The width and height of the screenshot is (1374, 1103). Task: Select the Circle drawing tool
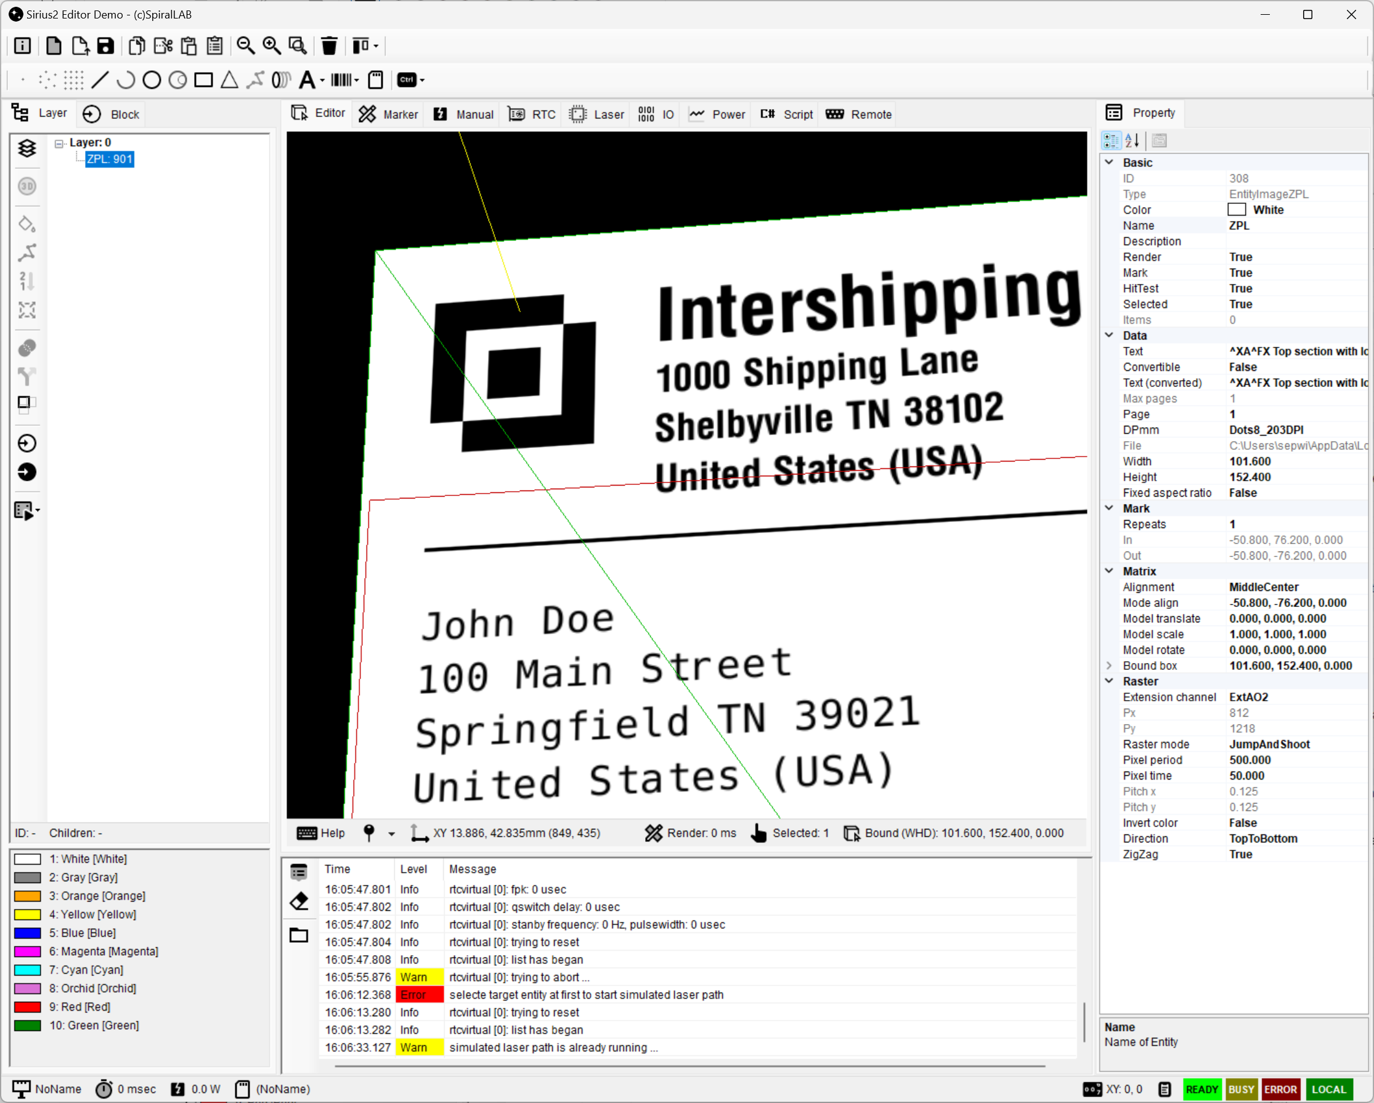(x=152, y=80)
